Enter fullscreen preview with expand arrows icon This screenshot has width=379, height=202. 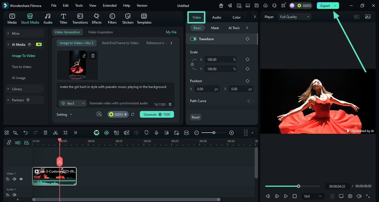(368, 196)
